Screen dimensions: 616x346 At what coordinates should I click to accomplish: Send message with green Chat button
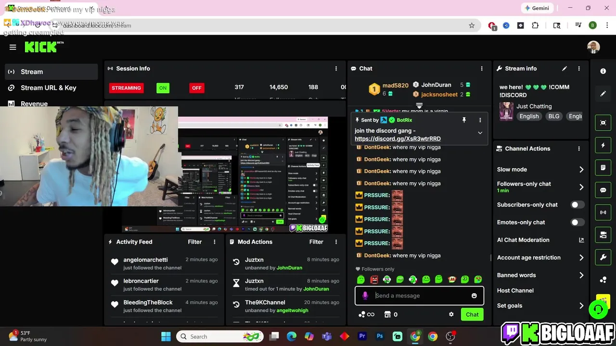tap(472, 314)
